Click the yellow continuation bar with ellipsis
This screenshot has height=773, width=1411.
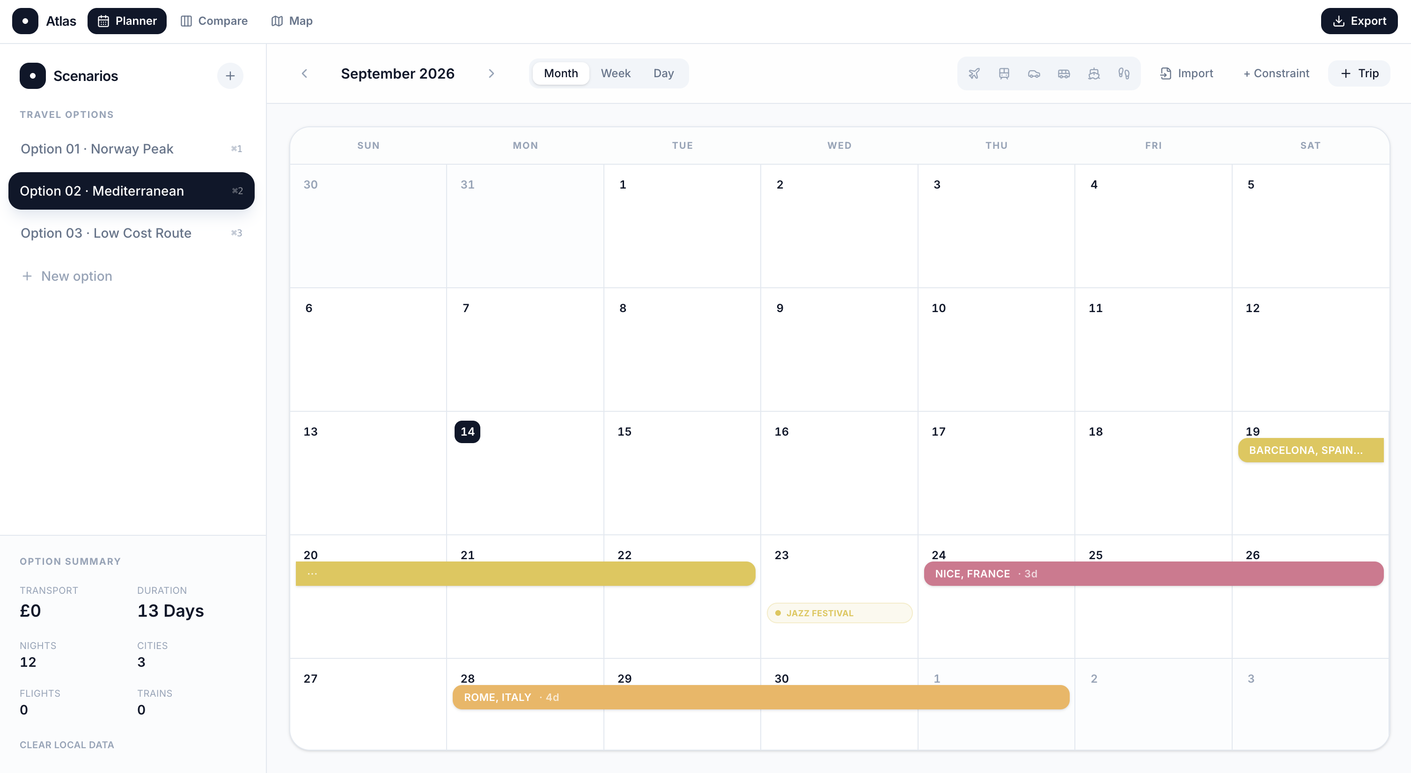pos(525,574)
